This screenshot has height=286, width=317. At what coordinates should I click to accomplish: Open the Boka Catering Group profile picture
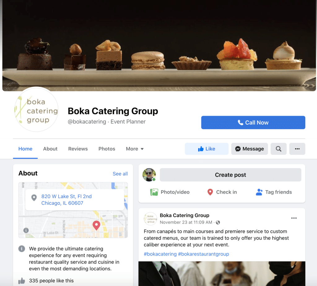click(37, 109)
